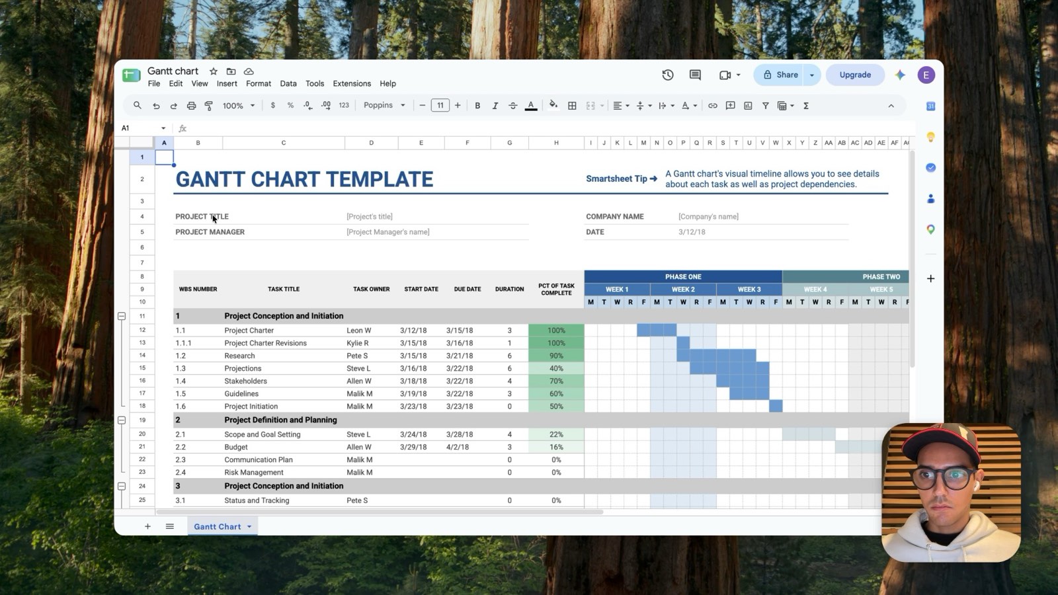This screenshot has width=1058, height=595.
Task: Collapse the row group at row 11
Action: point(122,316)
